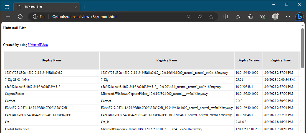Click 8/9/2023 2:37:03 PM time
The height and width of the screenshot is (133, 306).
(280, 115)
